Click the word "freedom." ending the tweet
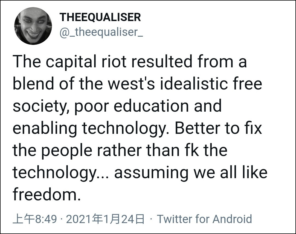Screen dimensions: 296x234 [47, 195]
